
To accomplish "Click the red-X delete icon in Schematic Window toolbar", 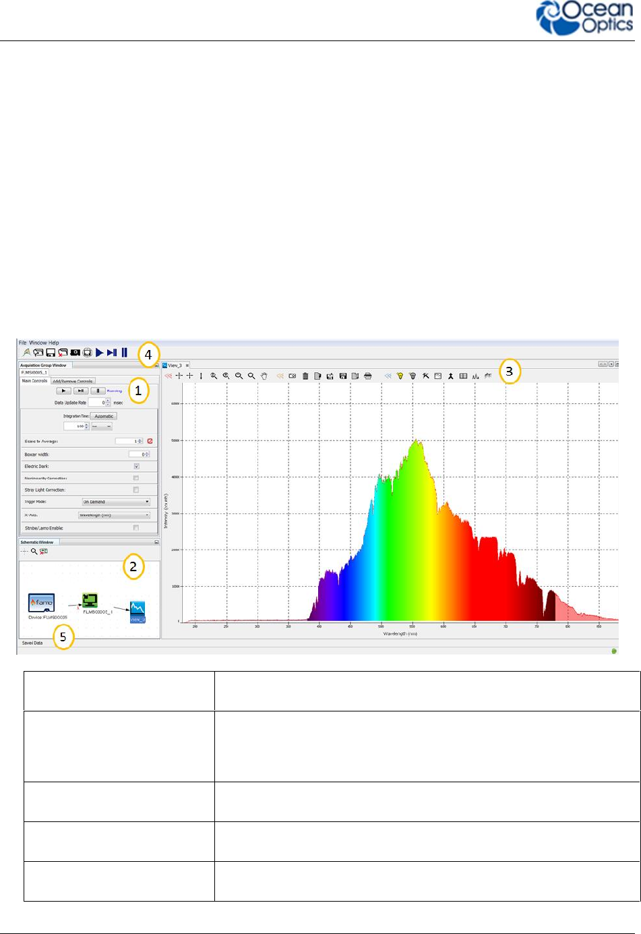I will [44, 551].
